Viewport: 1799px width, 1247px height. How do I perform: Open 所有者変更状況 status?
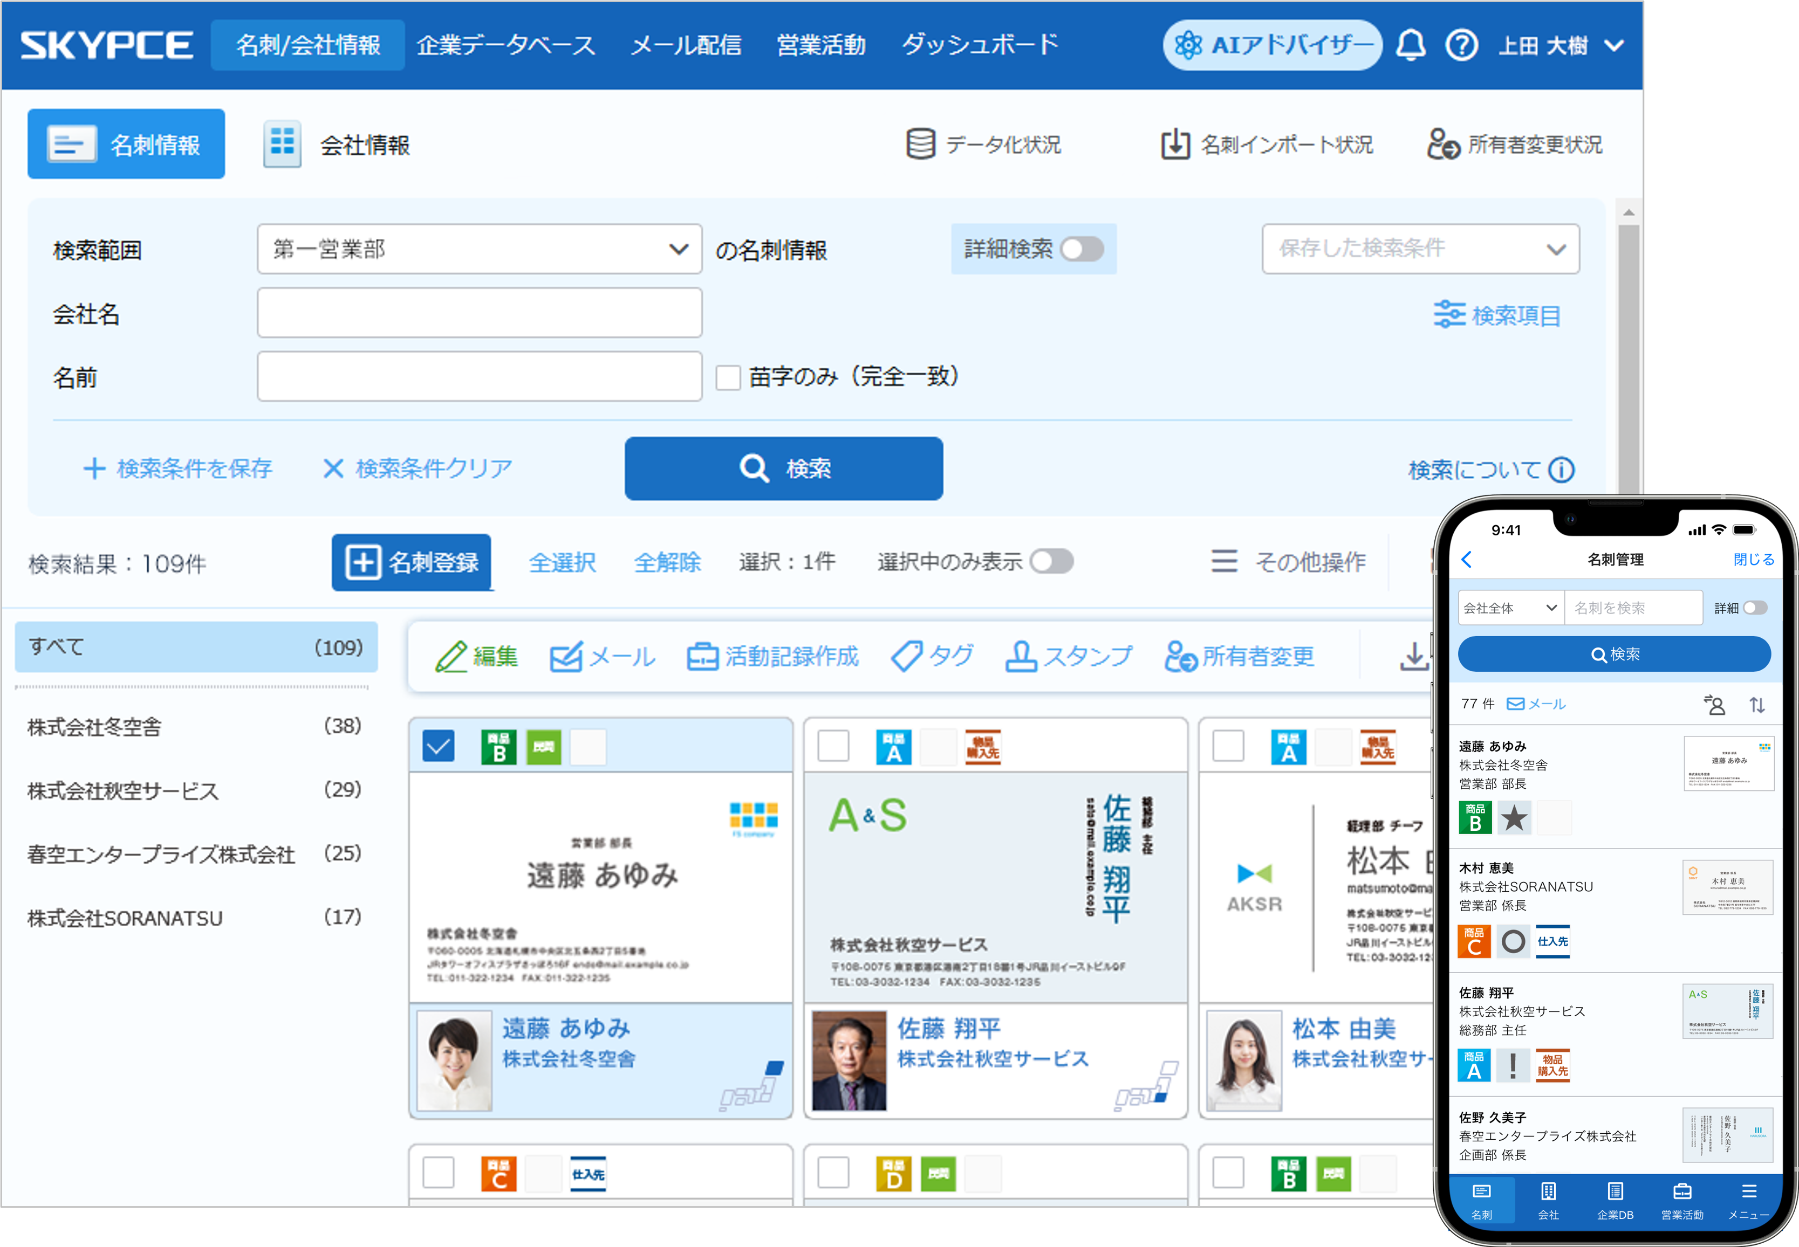pyautogui.click(x=1514, y=144)
